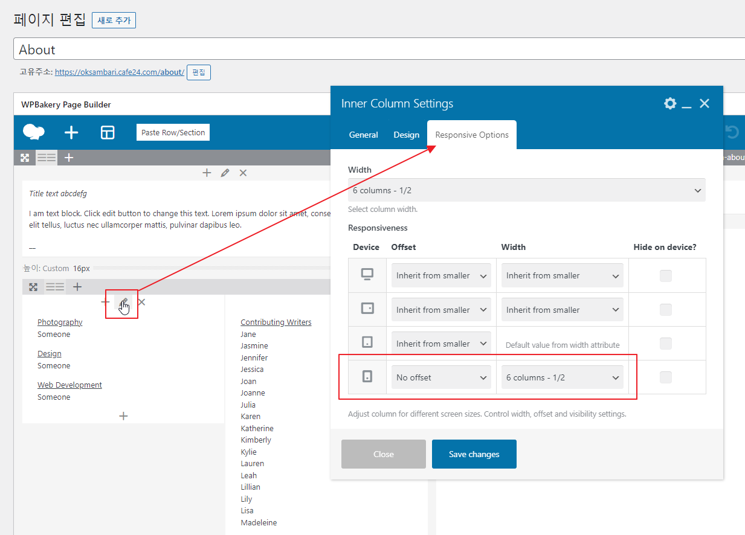Select the Responsive Options tab
The width and height of the screenshot is (745, 535).
(472, 135)
